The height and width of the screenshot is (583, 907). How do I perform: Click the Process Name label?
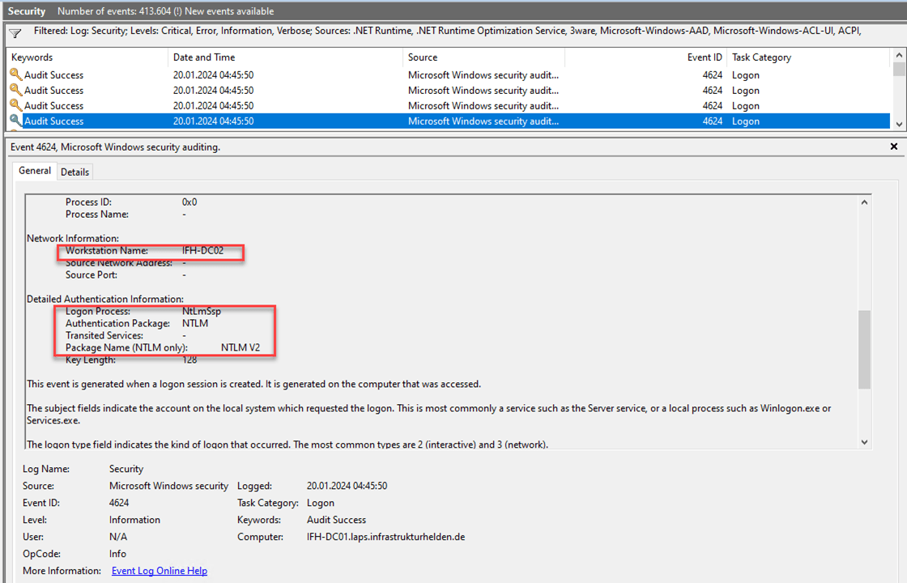pyautogui.click(x=97, y=214)
